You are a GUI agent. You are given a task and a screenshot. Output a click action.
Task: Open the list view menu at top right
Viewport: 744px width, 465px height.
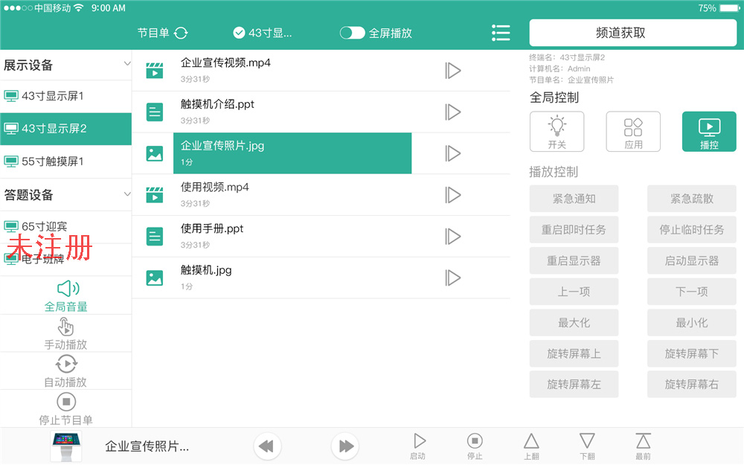501,33
